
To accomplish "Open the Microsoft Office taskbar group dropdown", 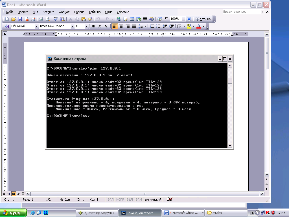I will click(x=203, y=213).
